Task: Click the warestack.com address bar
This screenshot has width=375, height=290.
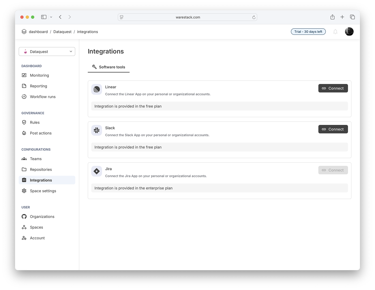Action: point(188,17)
